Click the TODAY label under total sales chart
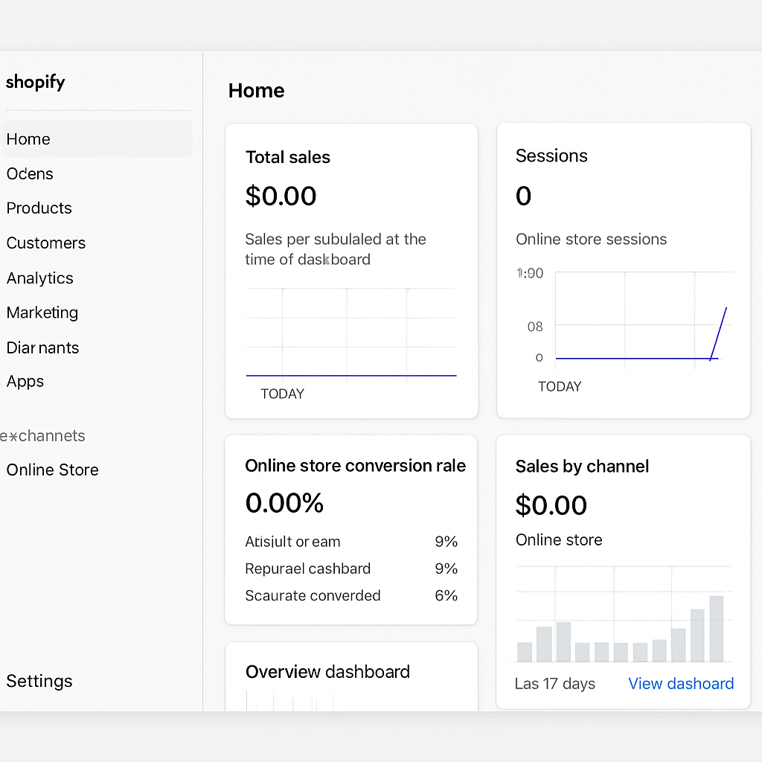The image size is (762, 762). click(282, 394)
